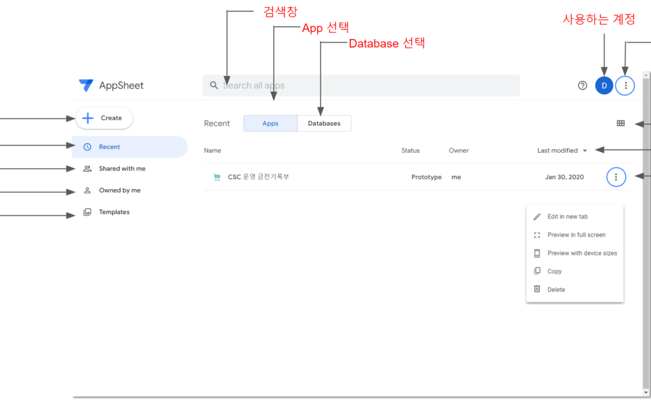Click the AppSheet title text
651x407 pixels.
pos(121,86)
